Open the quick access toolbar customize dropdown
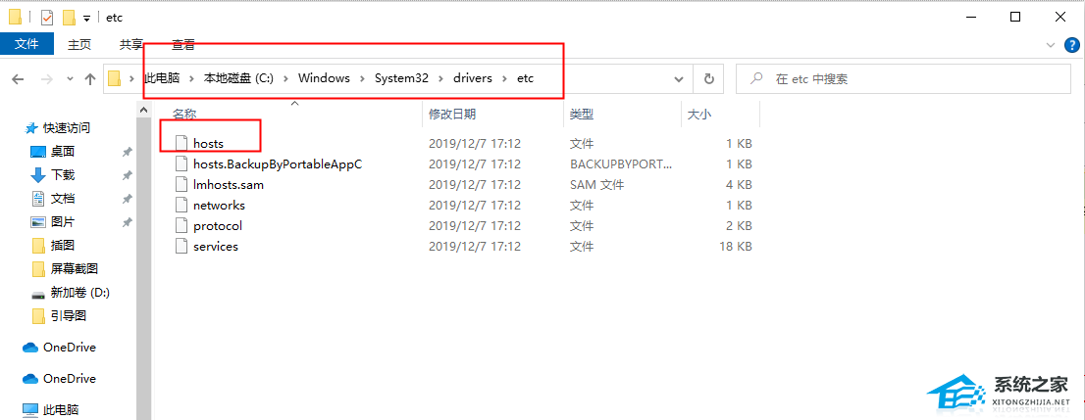This screenshot has height=420, width=1085. [x=86, y=18]
